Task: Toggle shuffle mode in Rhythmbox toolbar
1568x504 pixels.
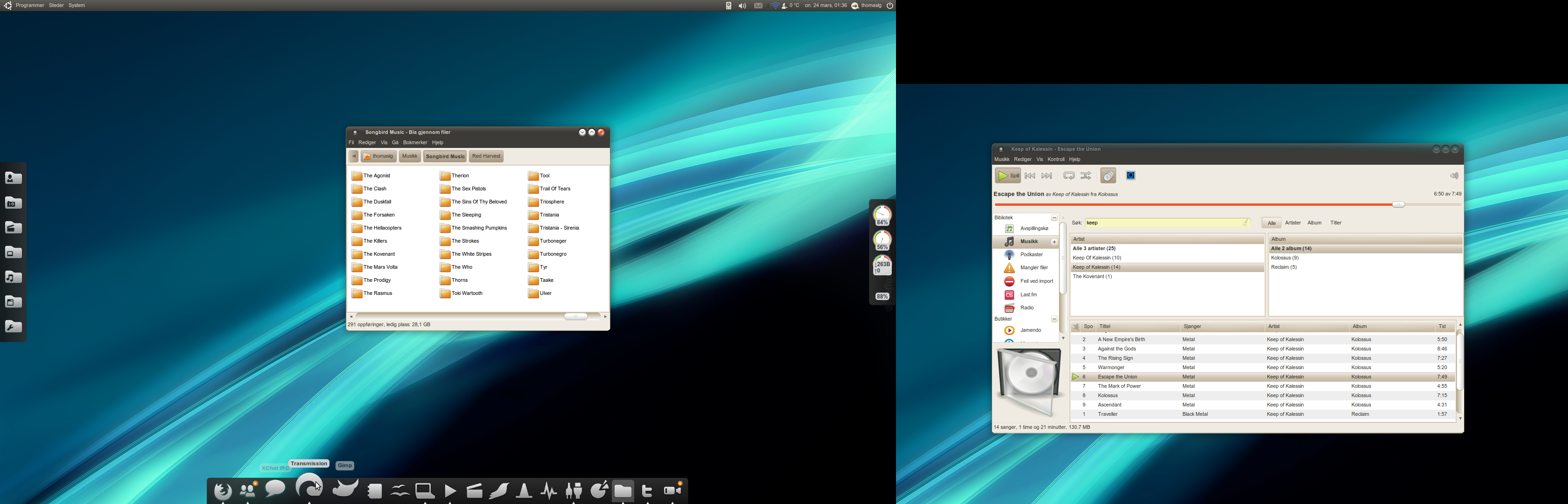Action: [1086, 176]
